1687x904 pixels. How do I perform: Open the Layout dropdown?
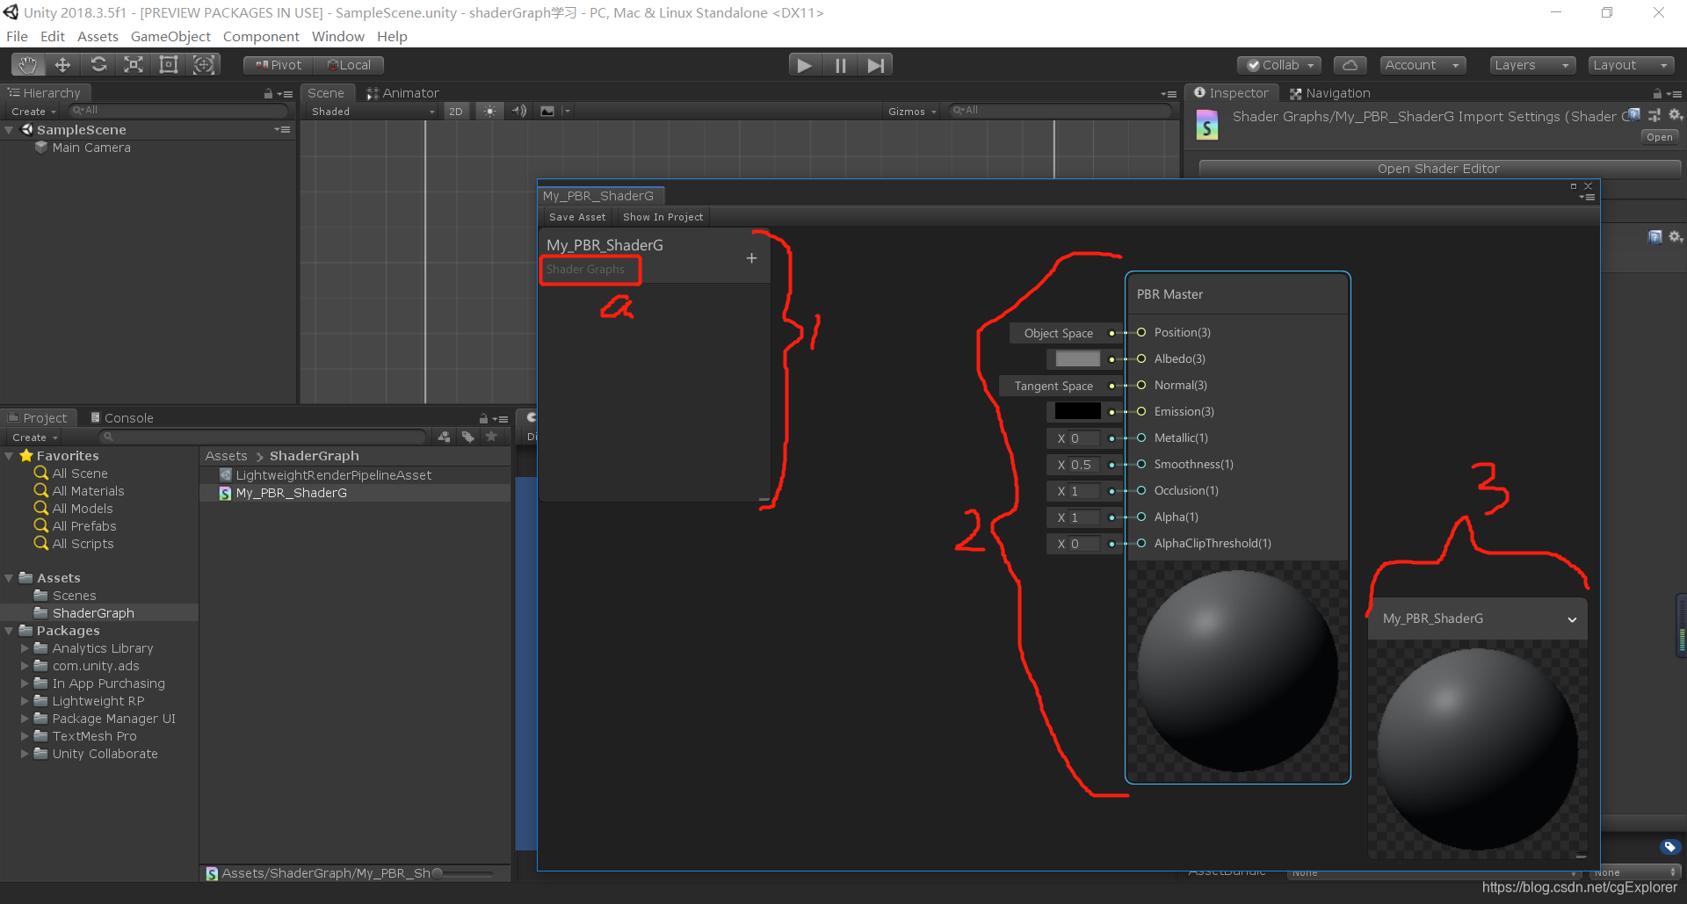1632,65
